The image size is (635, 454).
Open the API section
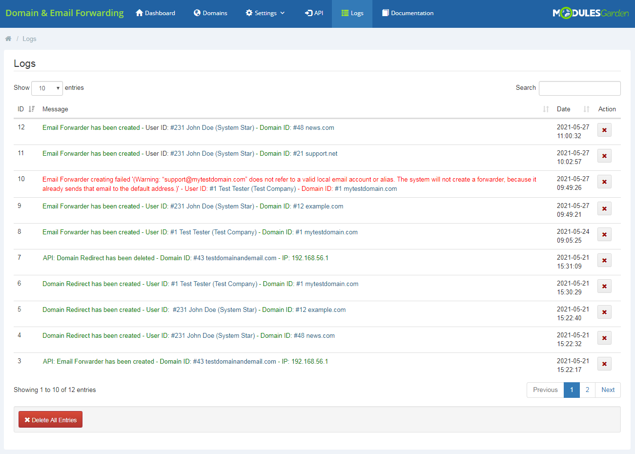pyautogui.click(x=314, y=13)
